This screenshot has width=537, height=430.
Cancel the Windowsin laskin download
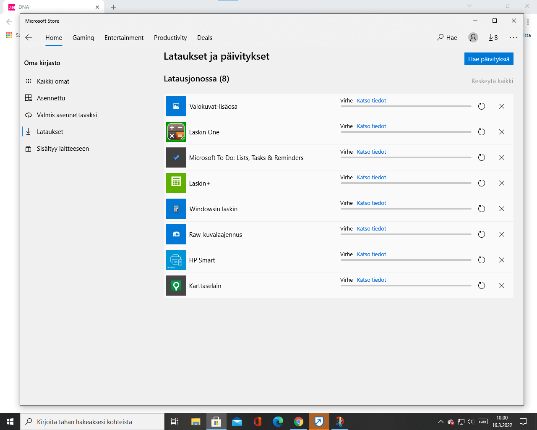[502, 209]
